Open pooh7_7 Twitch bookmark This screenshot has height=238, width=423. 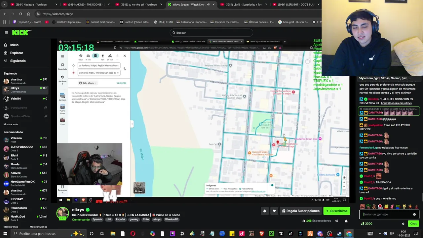[x=27, y=22]
